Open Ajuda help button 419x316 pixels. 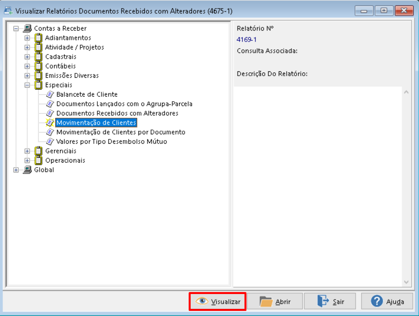tap(387, 301)
